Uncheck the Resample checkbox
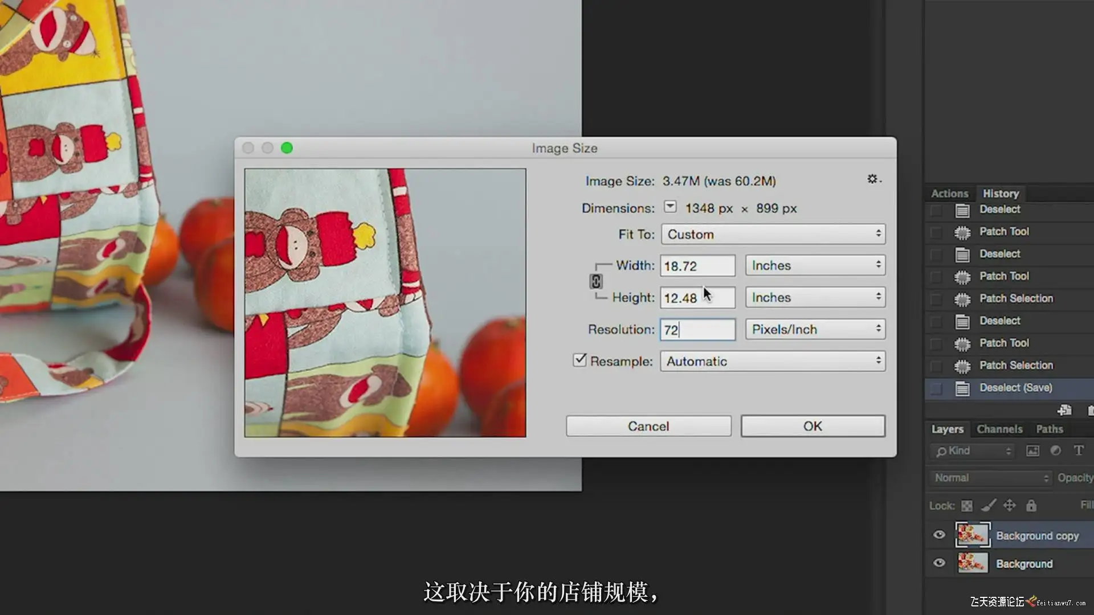 point(579,360)
